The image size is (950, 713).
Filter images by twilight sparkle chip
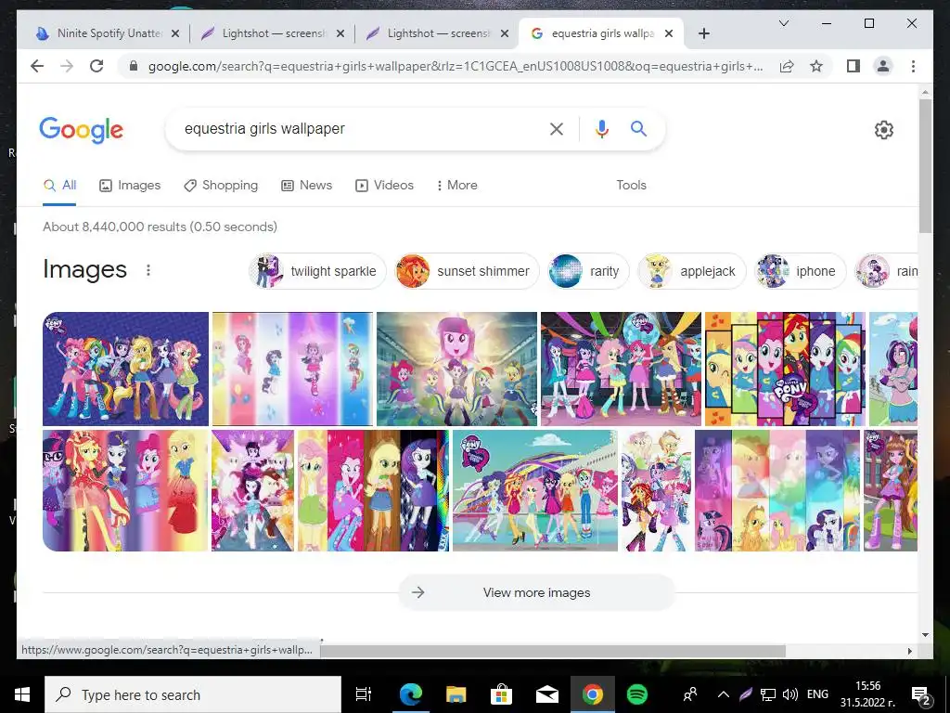point(317,271)
